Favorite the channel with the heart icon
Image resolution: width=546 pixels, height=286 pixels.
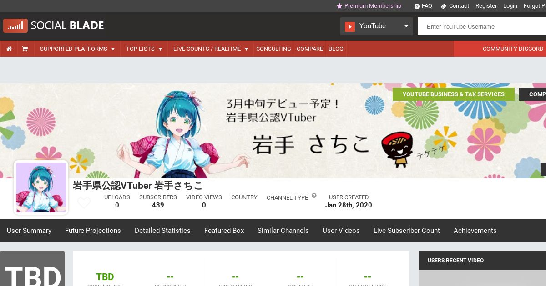(x=84, y=202)
